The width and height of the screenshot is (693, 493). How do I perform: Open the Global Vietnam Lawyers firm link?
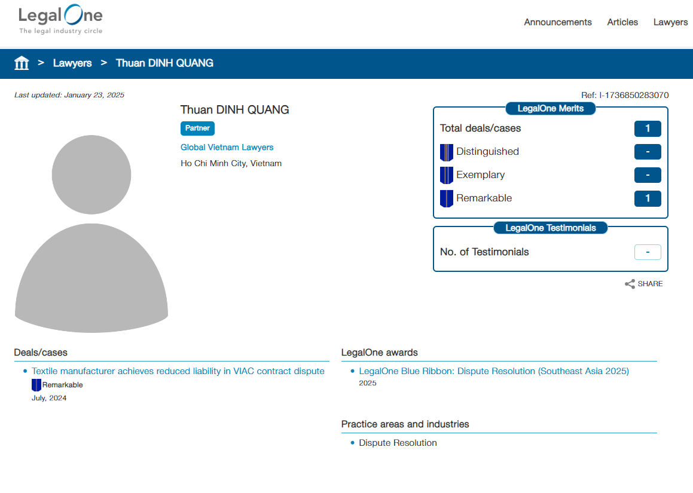[x=227, y=147]
